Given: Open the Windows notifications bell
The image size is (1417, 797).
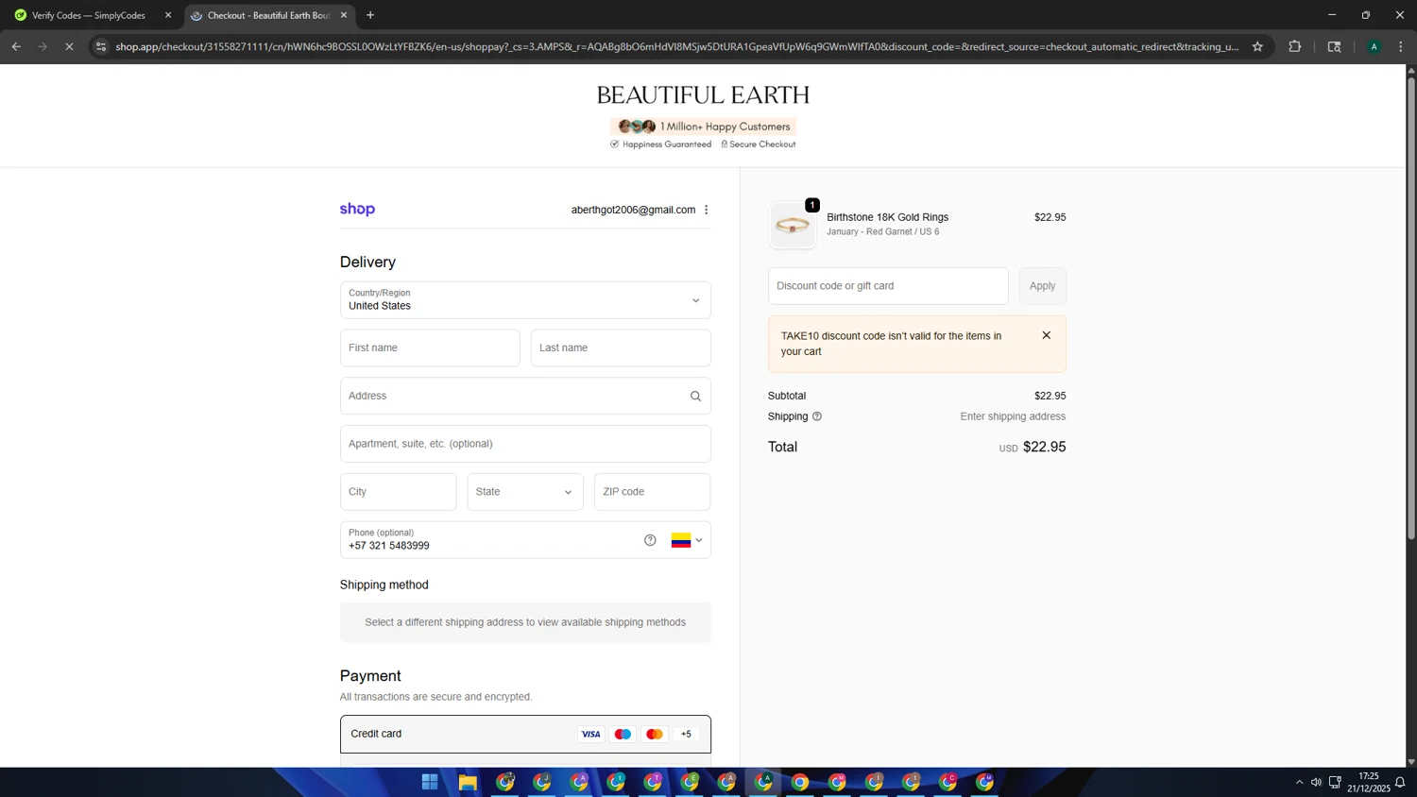Looking at the screenshot, I should [x=1400, y=782].
